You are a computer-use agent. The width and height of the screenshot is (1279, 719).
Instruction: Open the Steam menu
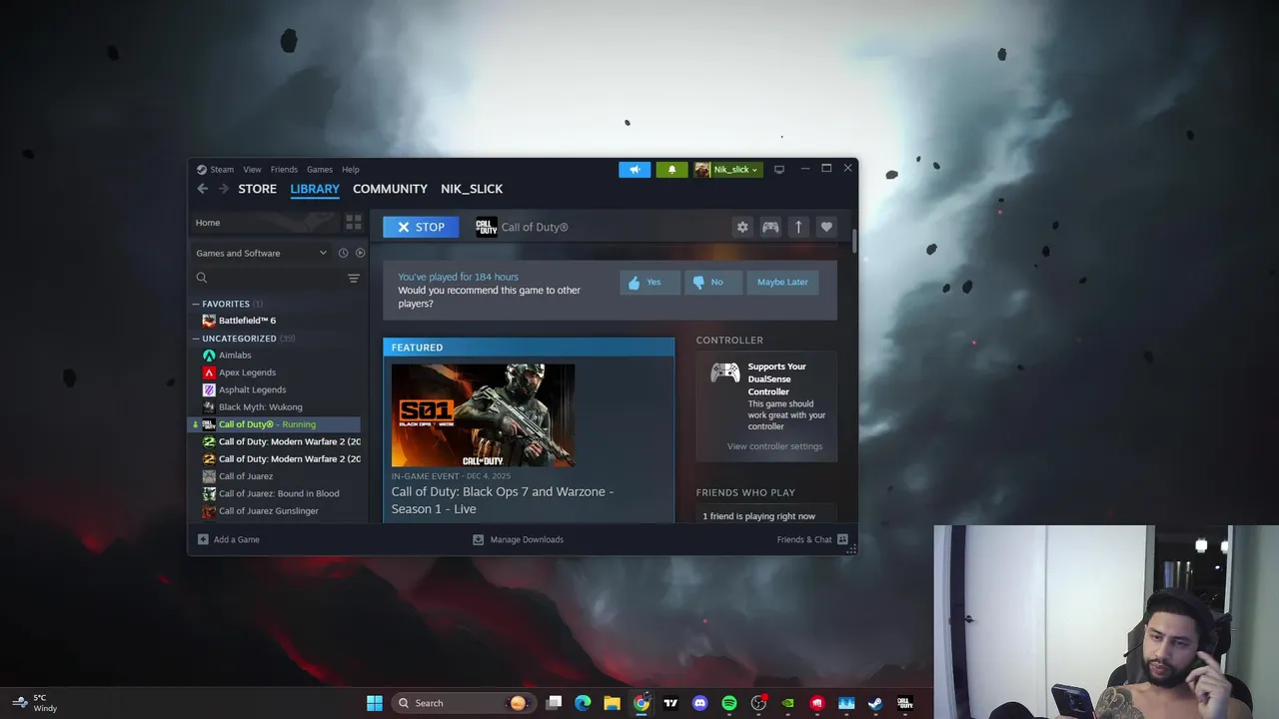215,170
